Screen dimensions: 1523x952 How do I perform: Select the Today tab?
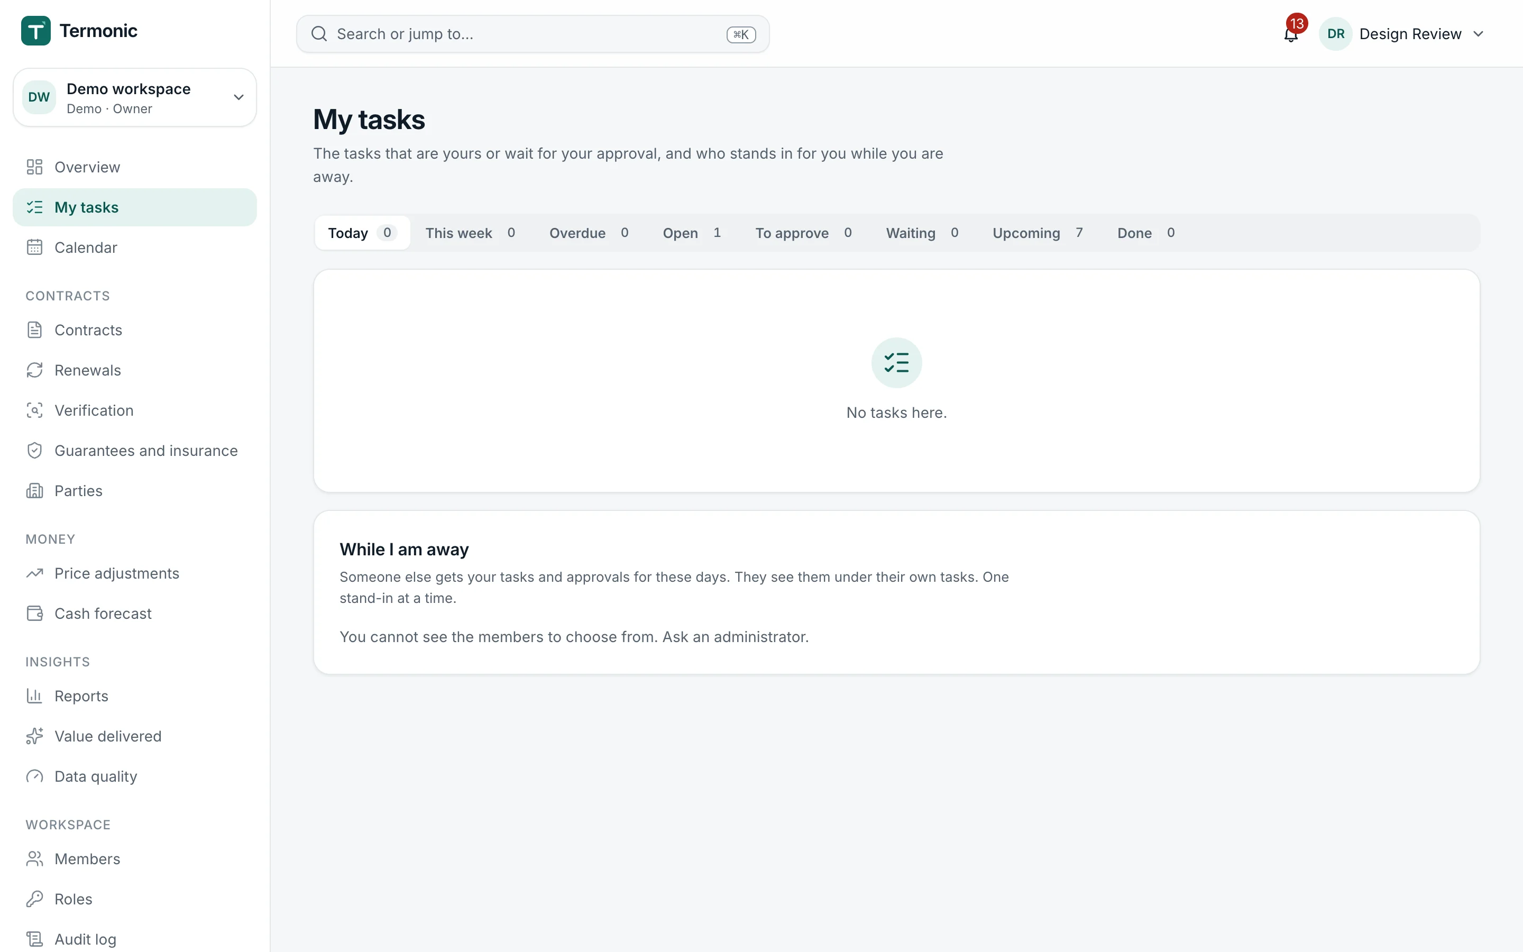362,233
